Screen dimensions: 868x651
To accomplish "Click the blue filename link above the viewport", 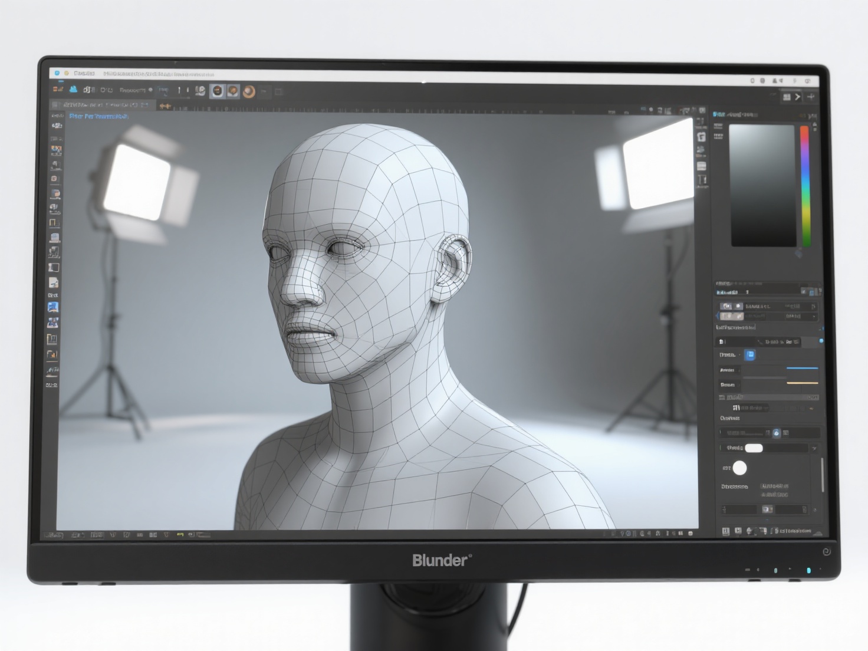I will tap(97, 116).
